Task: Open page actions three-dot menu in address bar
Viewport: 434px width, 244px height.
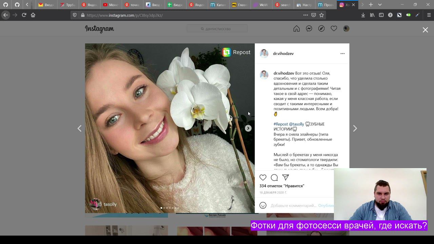Action: (305, 15)
